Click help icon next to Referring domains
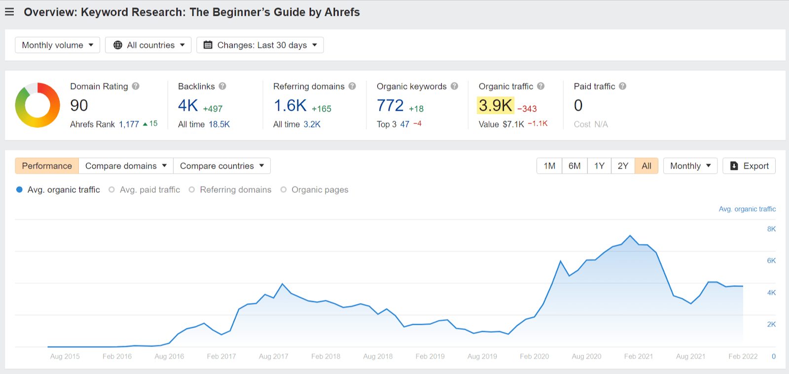 click(352, 86)
